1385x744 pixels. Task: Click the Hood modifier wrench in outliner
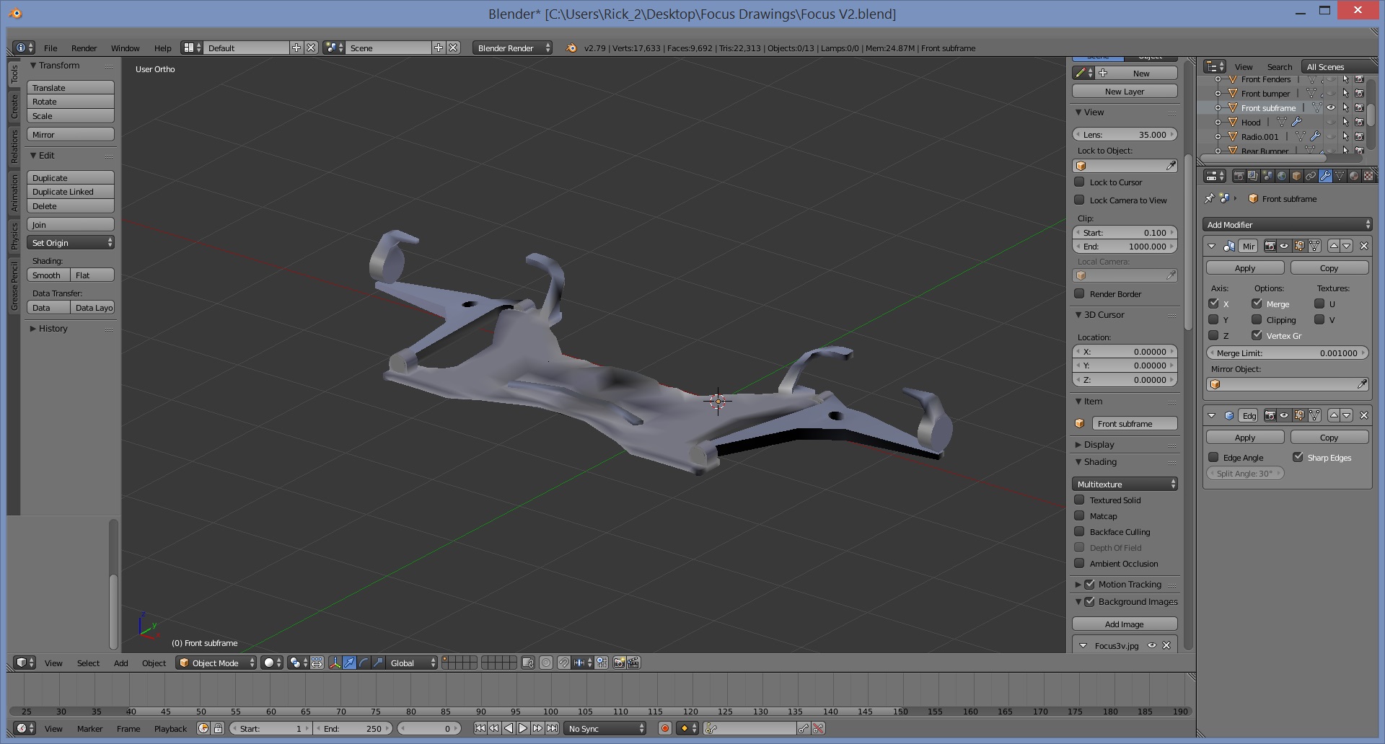pos(1296,122)
